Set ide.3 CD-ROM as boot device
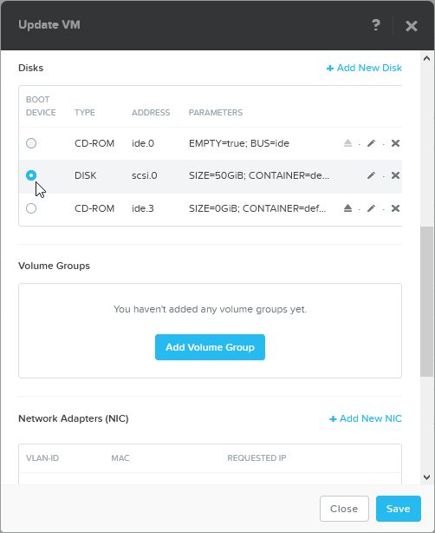 [x=31, y=208]
